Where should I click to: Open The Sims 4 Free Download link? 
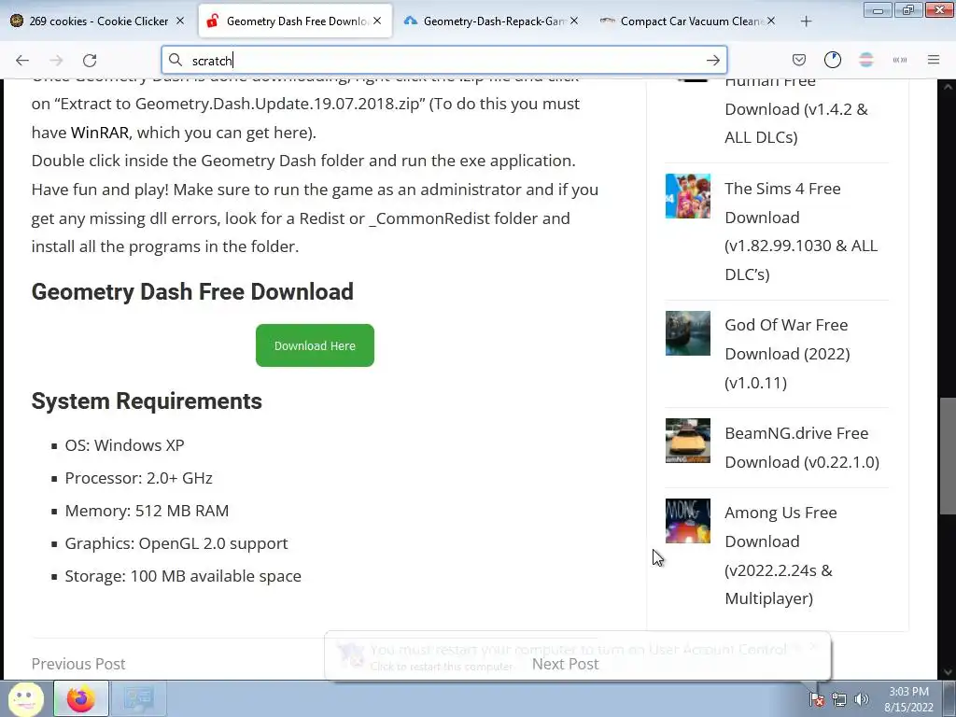point(800,232)
